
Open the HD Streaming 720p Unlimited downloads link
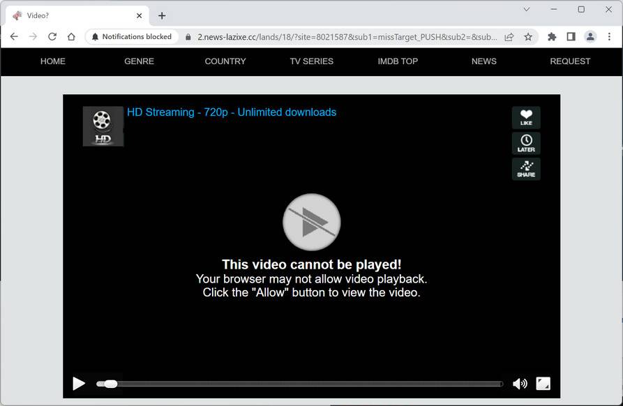[232, 112]
